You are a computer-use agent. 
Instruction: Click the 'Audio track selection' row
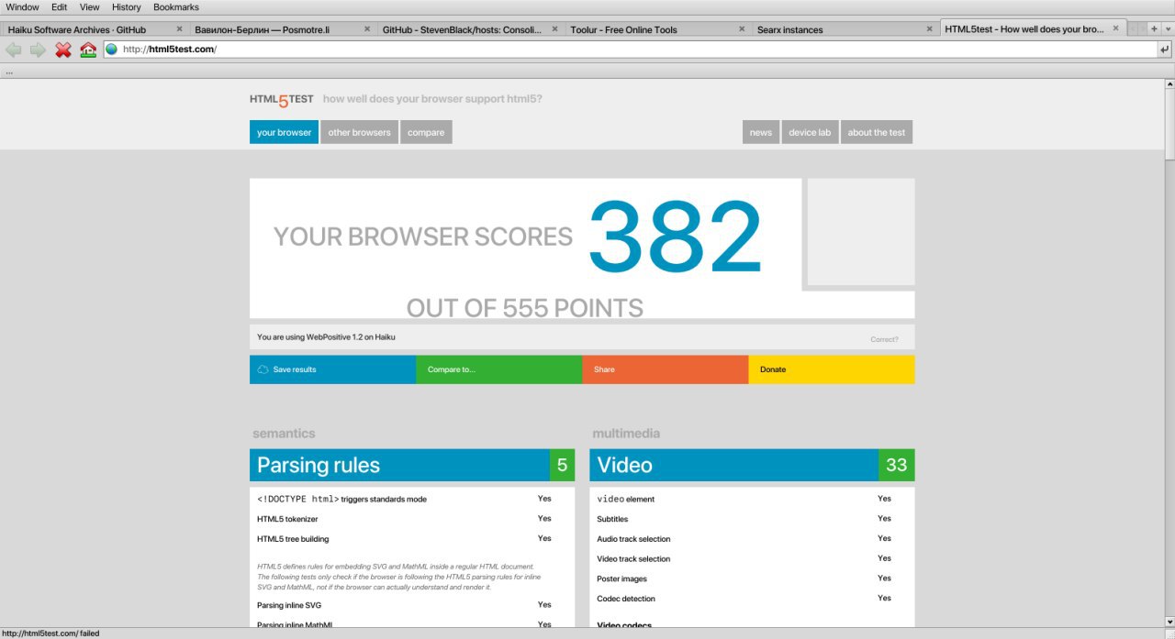point(752,539)
